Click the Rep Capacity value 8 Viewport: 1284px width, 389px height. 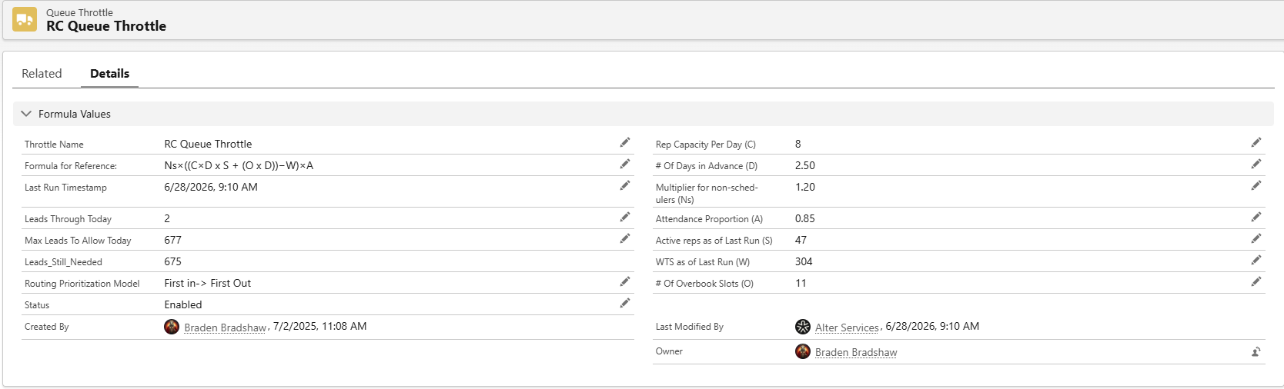[798, 144]
